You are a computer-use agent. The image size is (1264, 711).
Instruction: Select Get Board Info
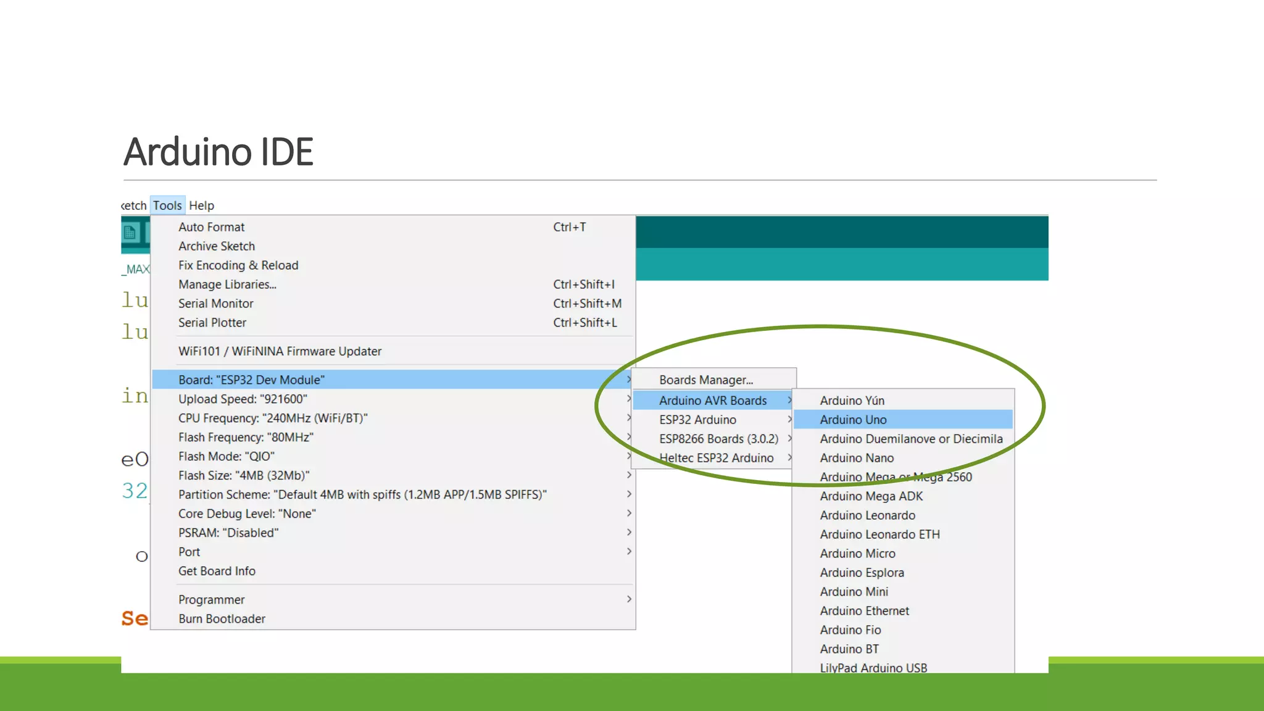tap(393, 572)
